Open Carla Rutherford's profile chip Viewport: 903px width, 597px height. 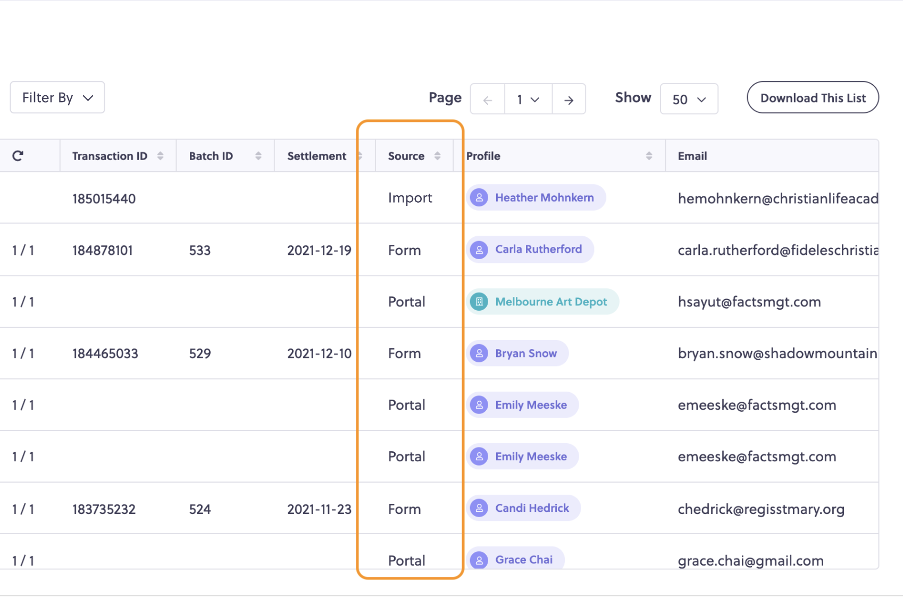[x=530, y=249]
